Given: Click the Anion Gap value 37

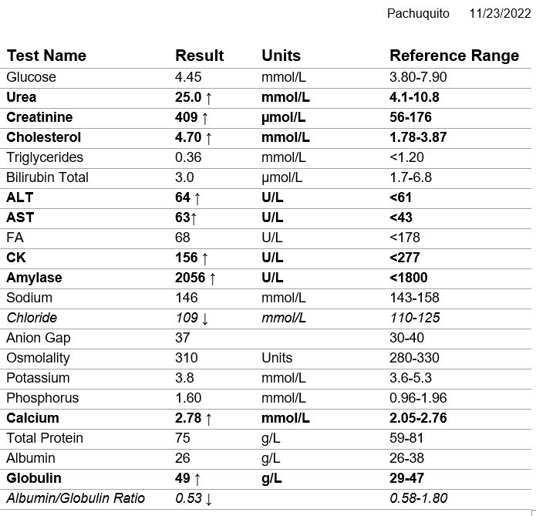Looking at the screenshot, I should [182, 338].
